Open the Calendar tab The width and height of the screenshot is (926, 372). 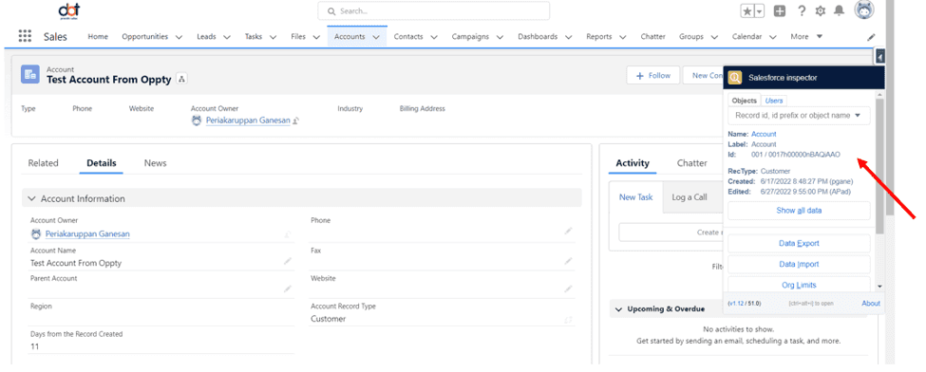(746, 37)
